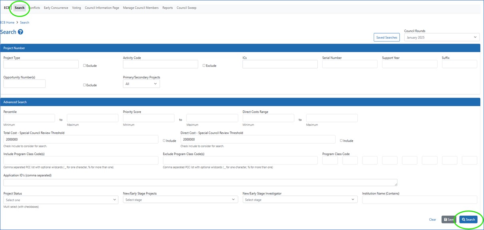484x230 pixels.
Task: Enable Include for Total Cost threshold
Action: 164,140
